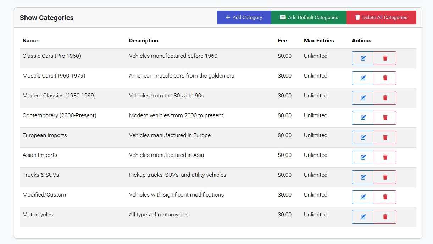Edit the Asian Imports category
433x244 pixels.
363,157
